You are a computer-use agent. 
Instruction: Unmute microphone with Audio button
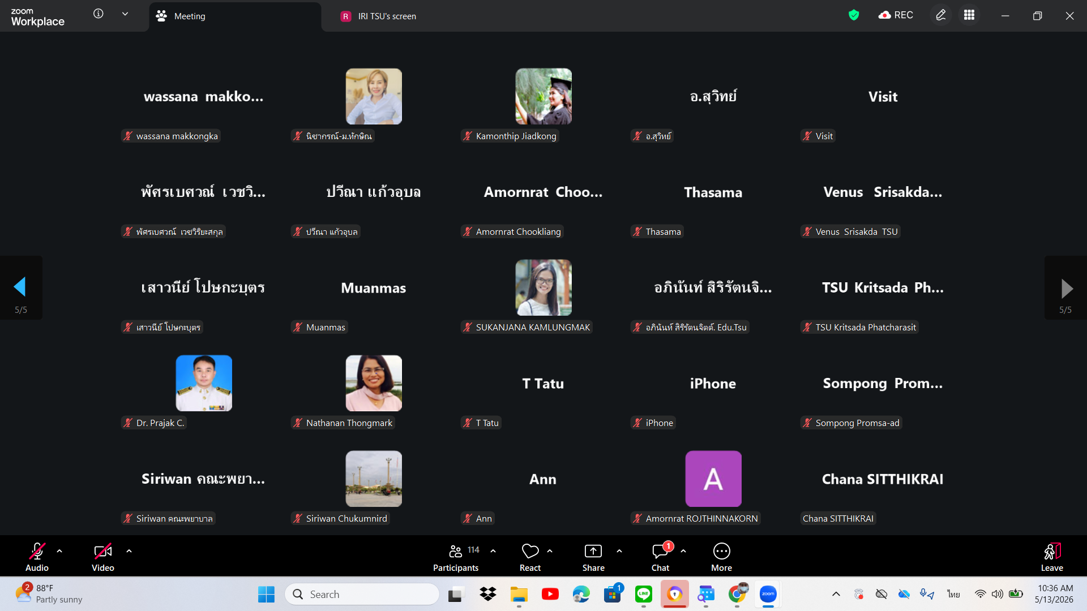tap(37, 557)
